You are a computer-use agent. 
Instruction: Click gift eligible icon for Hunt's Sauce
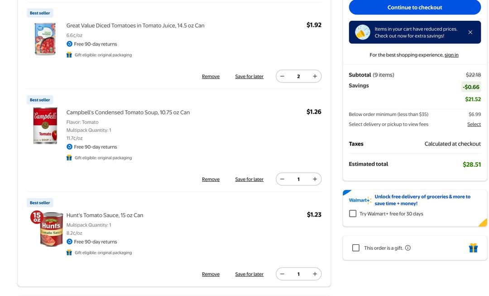[x=69, y=252]
